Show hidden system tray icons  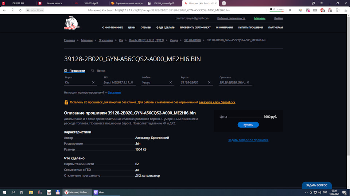[306, 192]
